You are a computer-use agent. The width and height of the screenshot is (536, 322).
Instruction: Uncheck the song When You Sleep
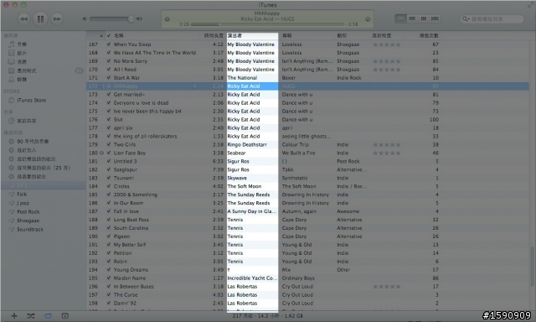tap(108, 44)
